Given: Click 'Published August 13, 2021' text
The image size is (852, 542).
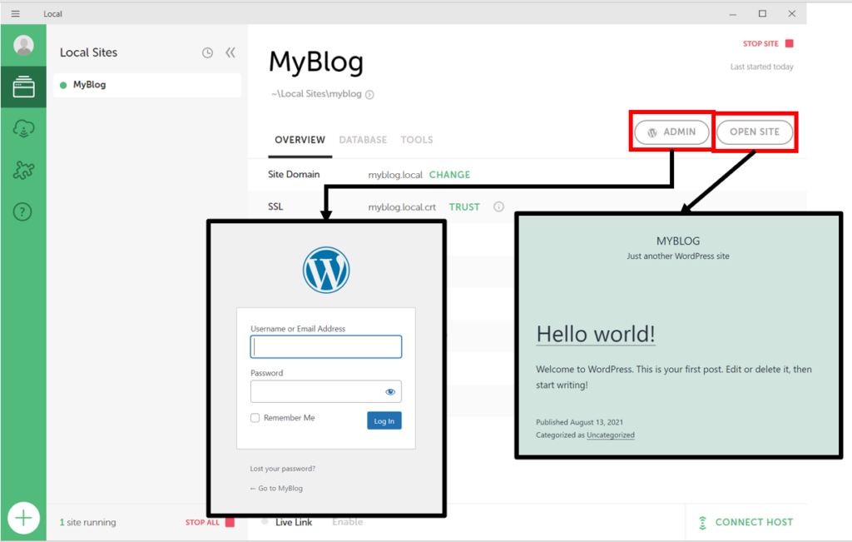Looking at the screenshot, I should 579,422.
